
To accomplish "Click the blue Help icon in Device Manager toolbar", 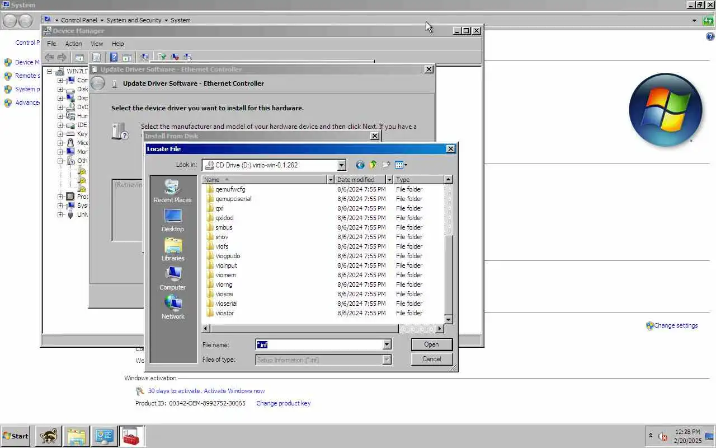I will coord(114,57).
